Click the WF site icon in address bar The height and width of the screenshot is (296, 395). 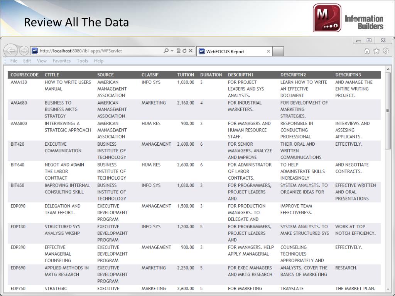pos(35,51)
